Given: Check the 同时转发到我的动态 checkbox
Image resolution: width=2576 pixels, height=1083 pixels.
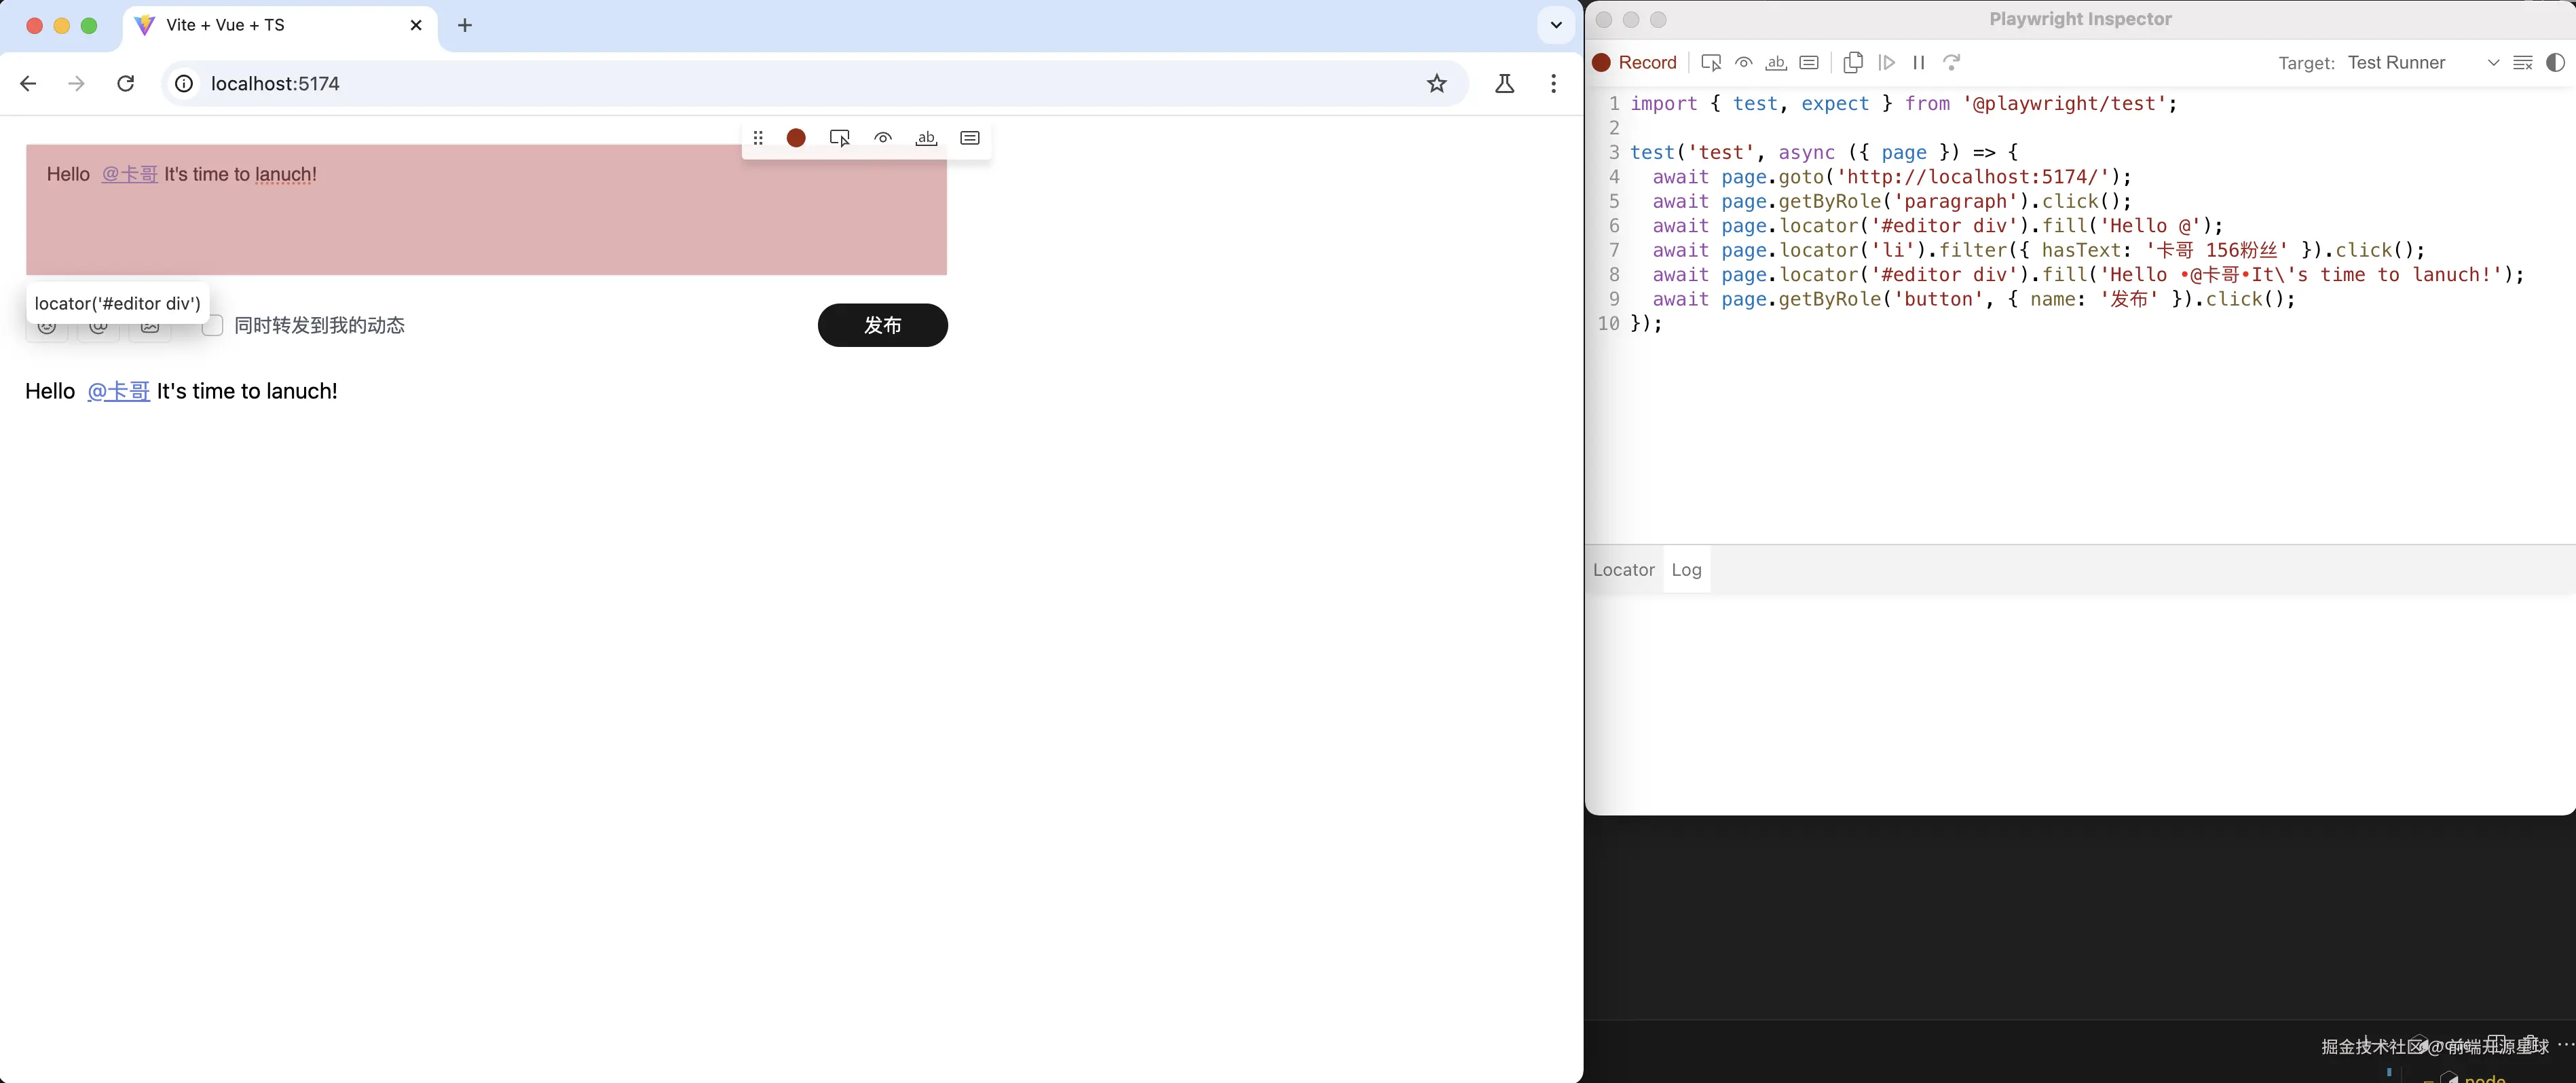Looking at the screenshot, I should pos(213,326).
